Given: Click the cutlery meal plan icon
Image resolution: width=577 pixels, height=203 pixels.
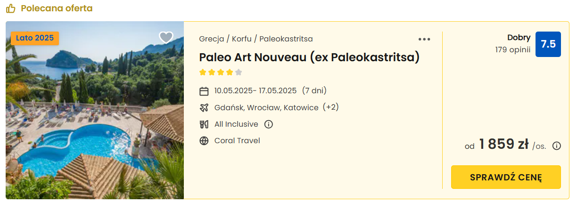Looking at the screenshot, I should pos(204,124).
